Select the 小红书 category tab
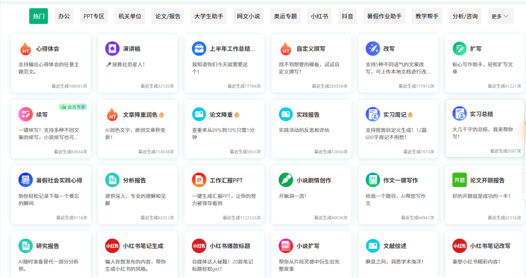 point(319,16)
